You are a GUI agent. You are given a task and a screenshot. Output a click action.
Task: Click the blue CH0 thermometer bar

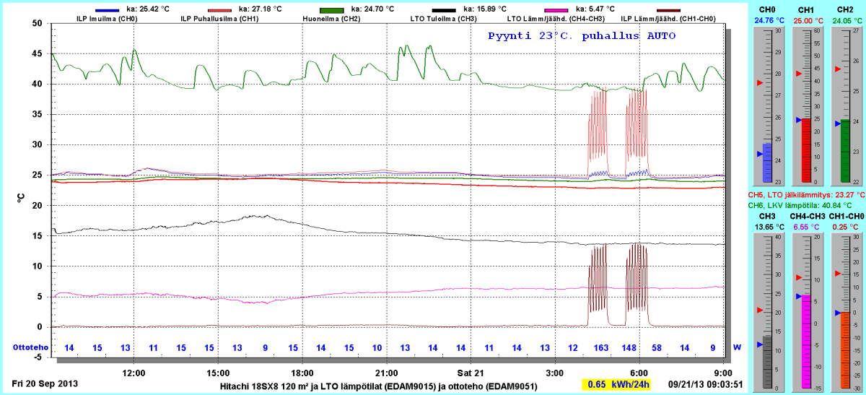coord(767,162)
